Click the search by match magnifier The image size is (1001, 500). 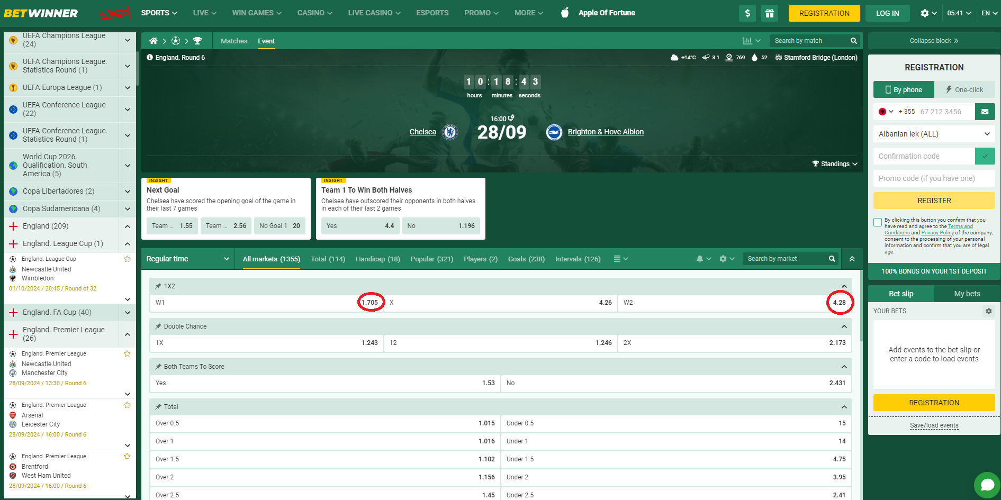point(853,41)
